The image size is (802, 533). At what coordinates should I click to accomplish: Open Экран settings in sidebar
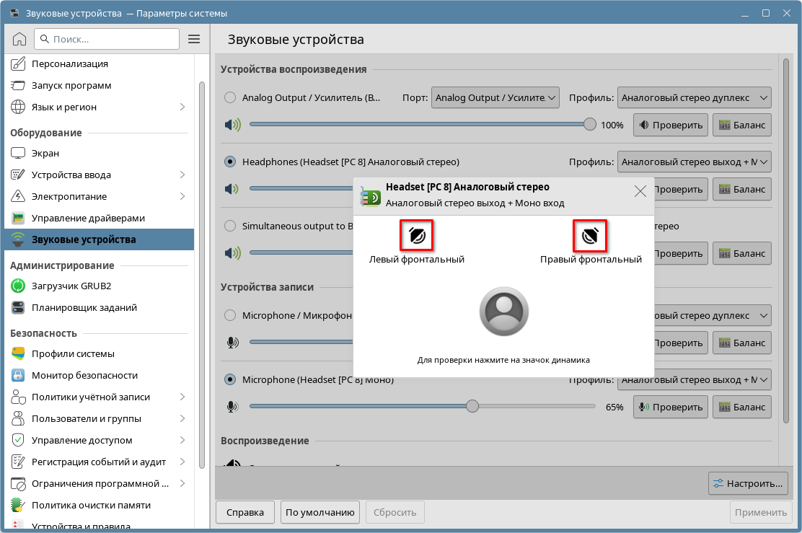pyautogui.click(x=45, y=153)
